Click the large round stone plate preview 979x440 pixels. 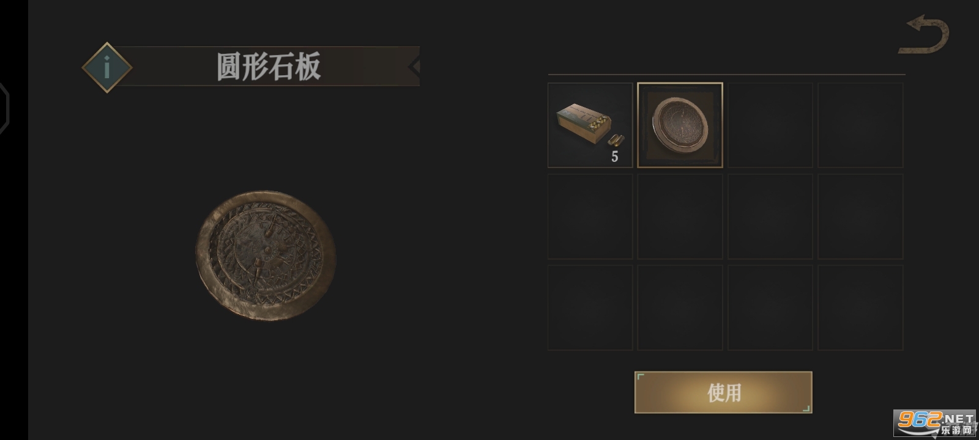[266, 255]
